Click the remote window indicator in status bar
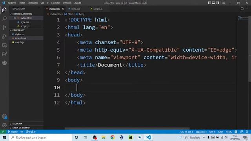 tap(3, 132)
